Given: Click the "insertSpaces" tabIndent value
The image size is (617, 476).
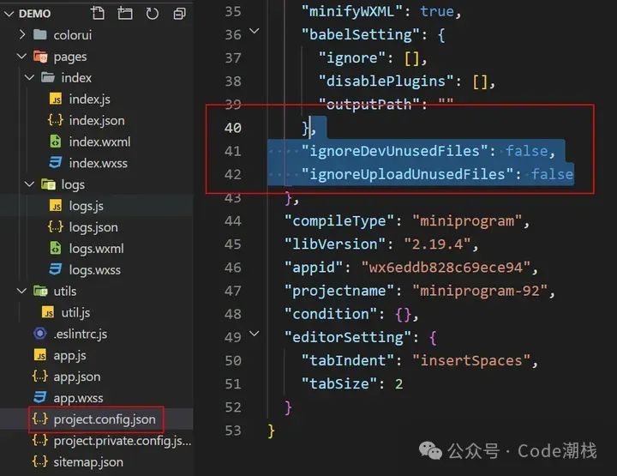Looking at the screenshot, I should coord(471,360).
